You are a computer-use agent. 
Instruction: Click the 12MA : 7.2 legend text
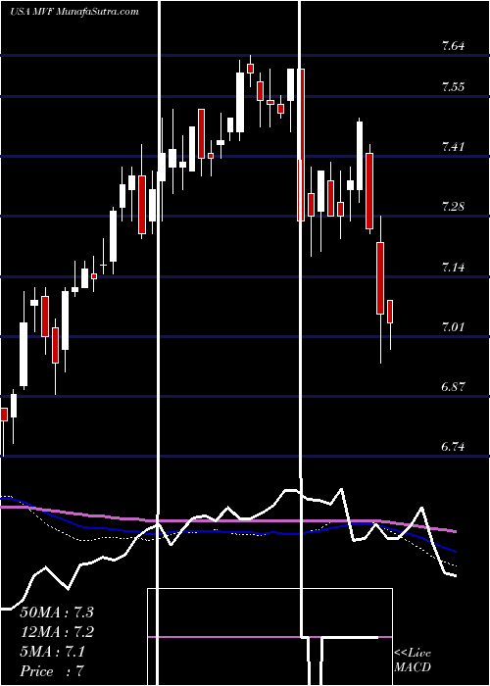click(57, 632)
